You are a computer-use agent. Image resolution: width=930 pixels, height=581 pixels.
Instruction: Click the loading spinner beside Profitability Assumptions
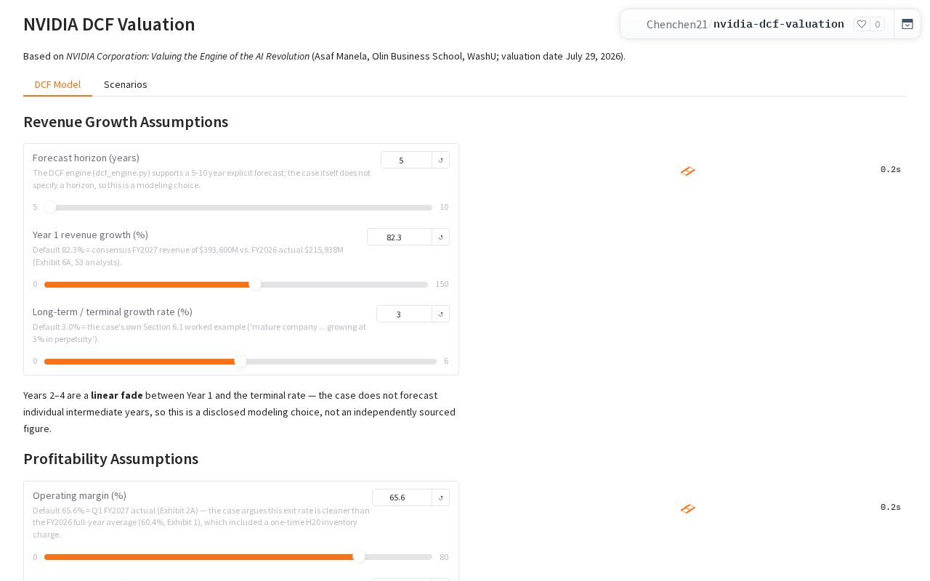point(688,508)
